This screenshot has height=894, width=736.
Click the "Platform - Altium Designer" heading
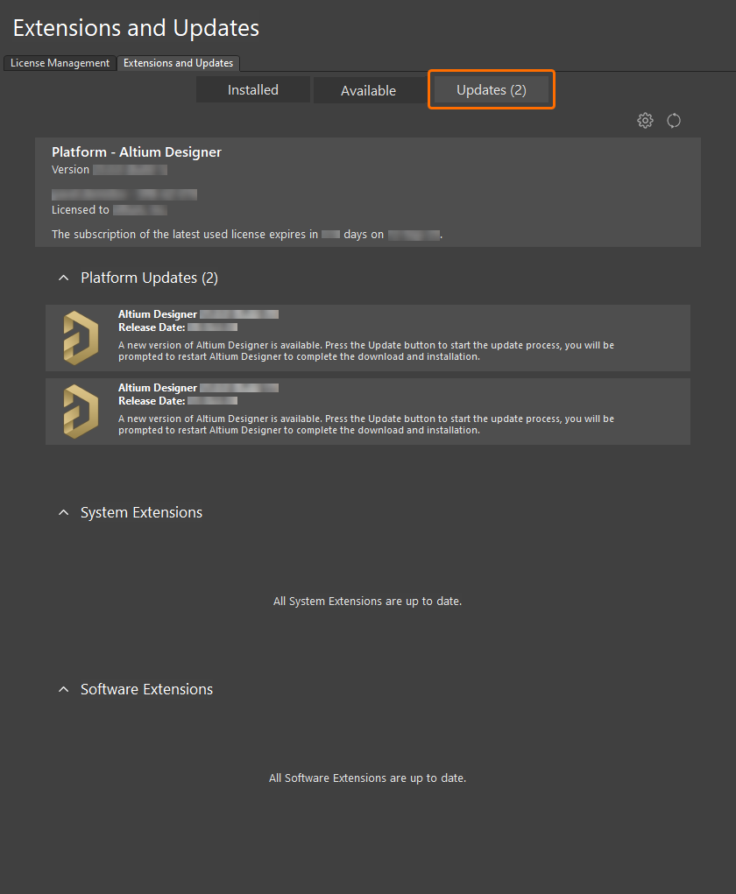coord(137,152)
